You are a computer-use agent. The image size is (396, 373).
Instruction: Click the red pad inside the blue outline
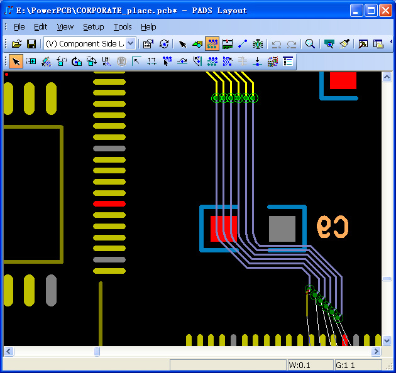coord(223,229)
